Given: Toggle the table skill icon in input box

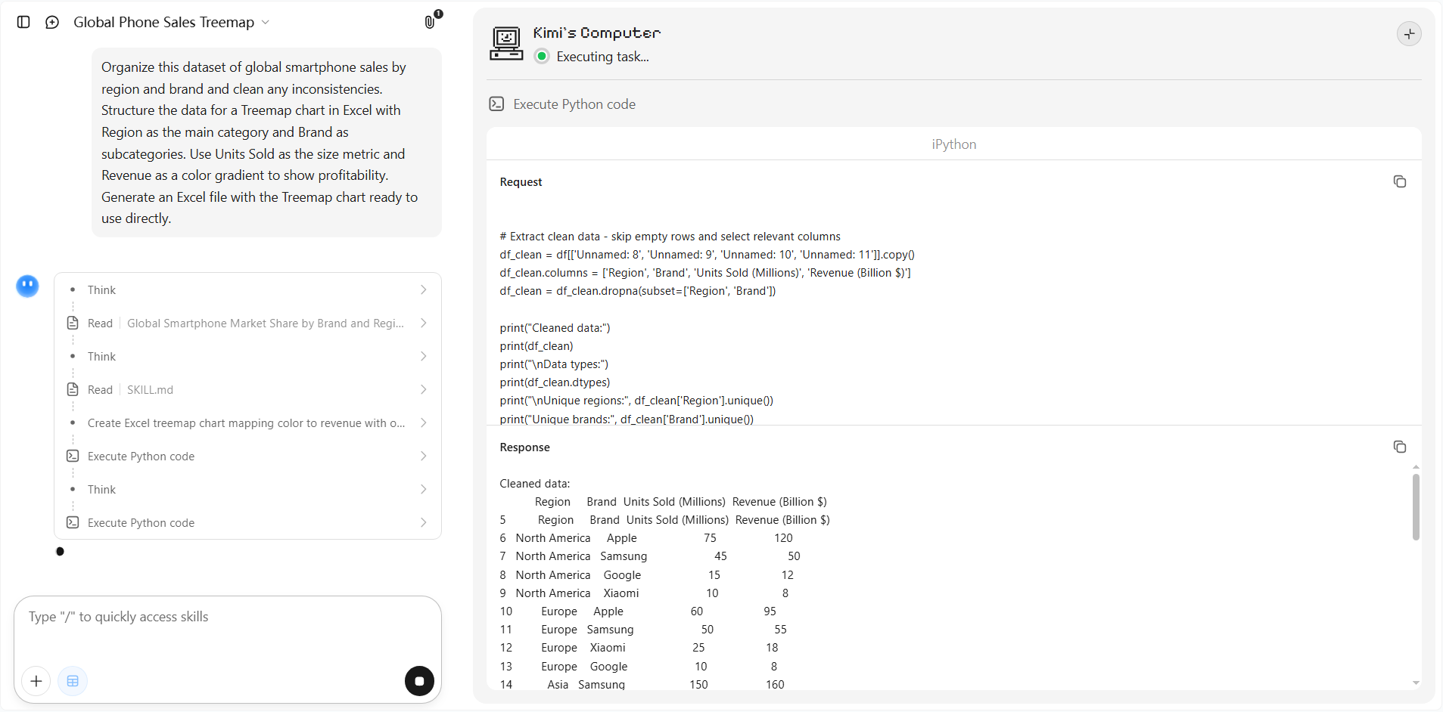Looking at the screenshot, I should (73, 681).
